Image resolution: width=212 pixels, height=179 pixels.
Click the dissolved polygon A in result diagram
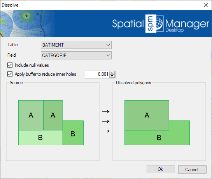pos(147,115)
